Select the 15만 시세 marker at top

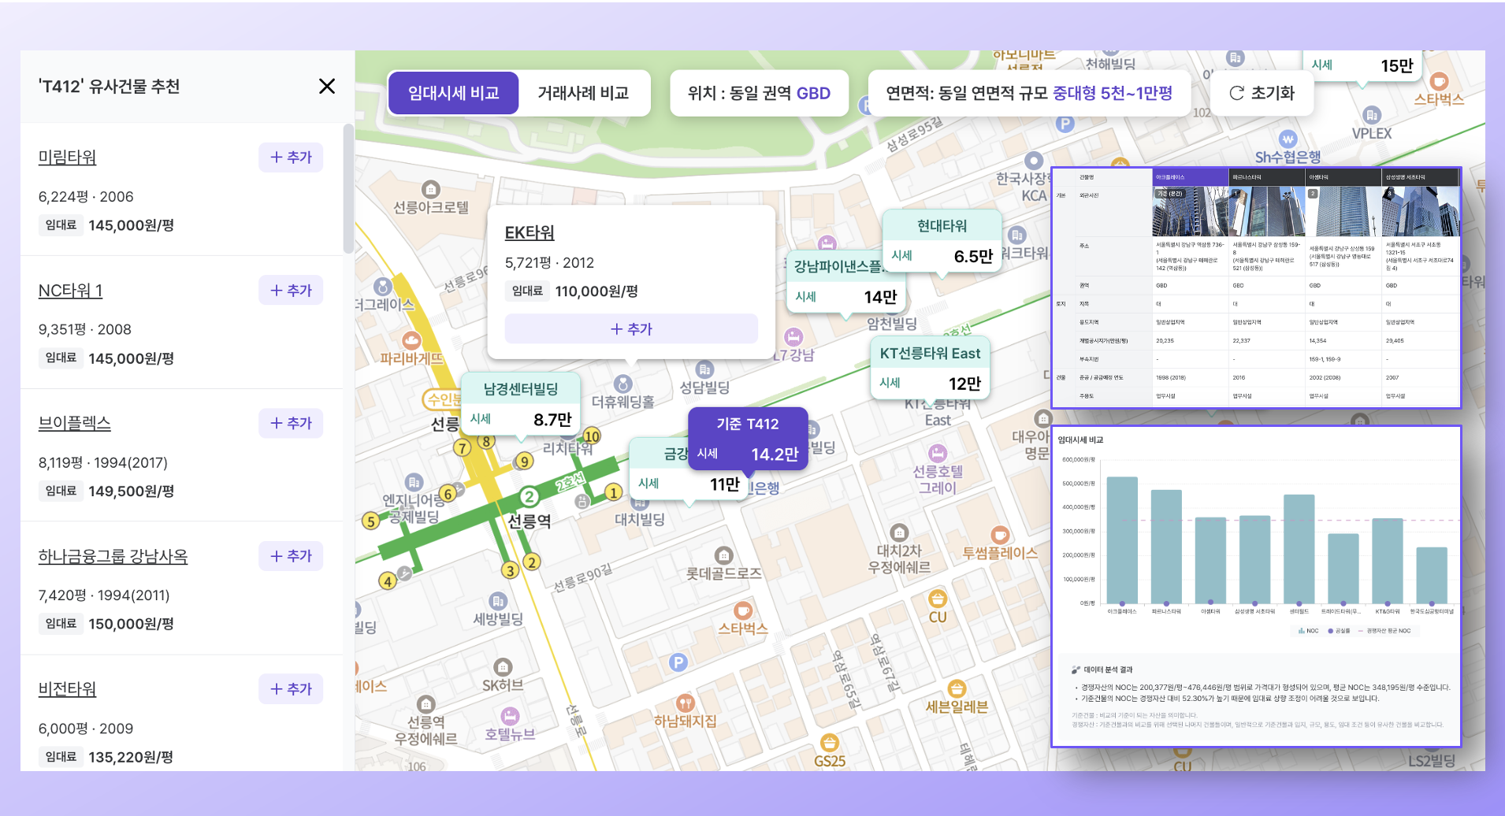tap(1362, 65)
